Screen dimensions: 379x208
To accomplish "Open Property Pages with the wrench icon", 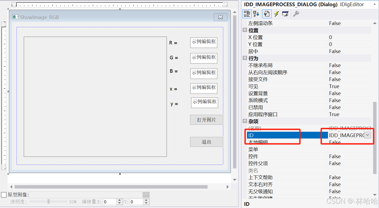I will [x=296, y=14].
